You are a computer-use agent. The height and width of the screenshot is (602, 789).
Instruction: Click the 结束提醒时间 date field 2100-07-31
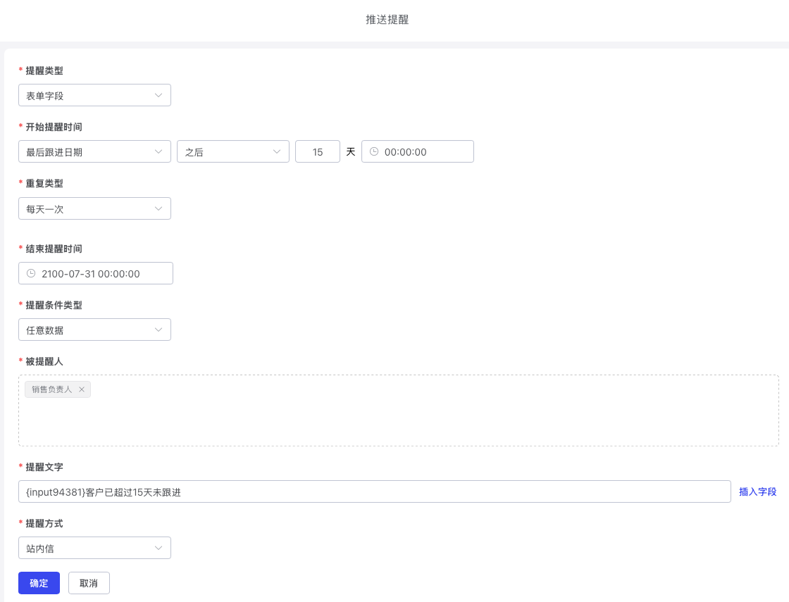point(96,273)
